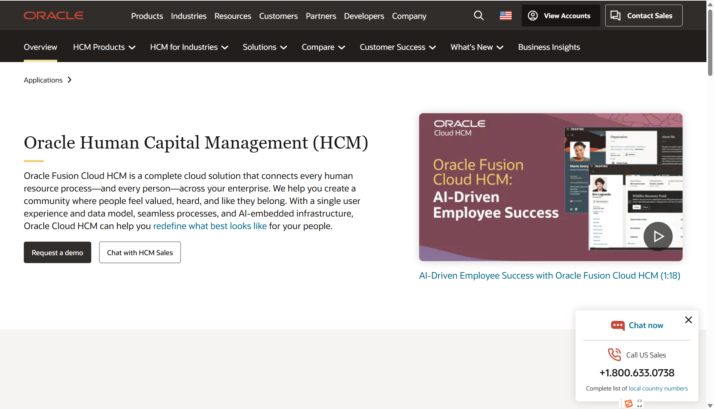Open the Products top menu

pyautogui.click(x=147, y=16)
